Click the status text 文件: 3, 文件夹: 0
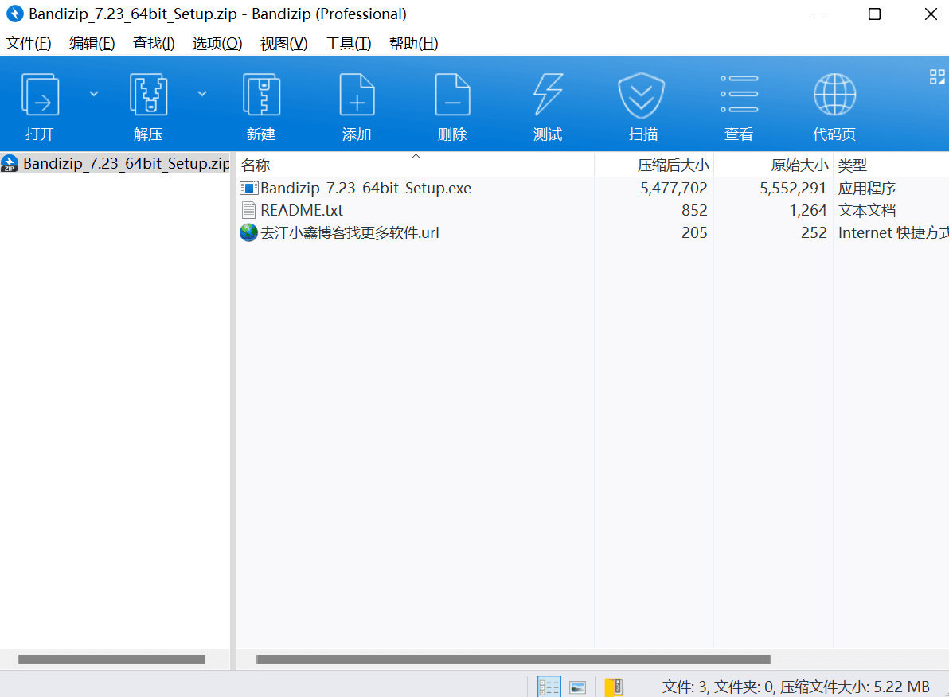Image resolution: width=949 pixels, height=697 pixels. [718, 687]
